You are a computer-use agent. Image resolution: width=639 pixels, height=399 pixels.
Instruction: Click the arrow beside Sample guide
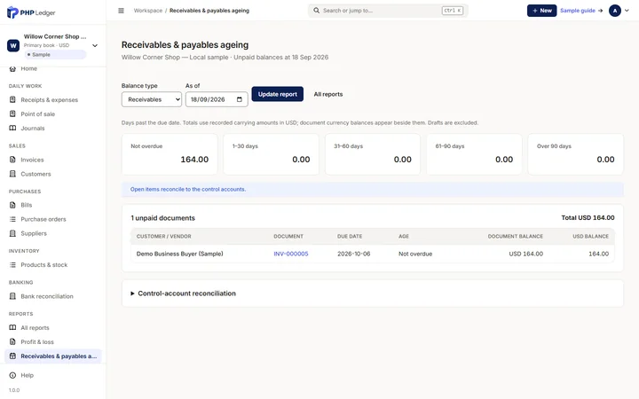click(600, 11)
